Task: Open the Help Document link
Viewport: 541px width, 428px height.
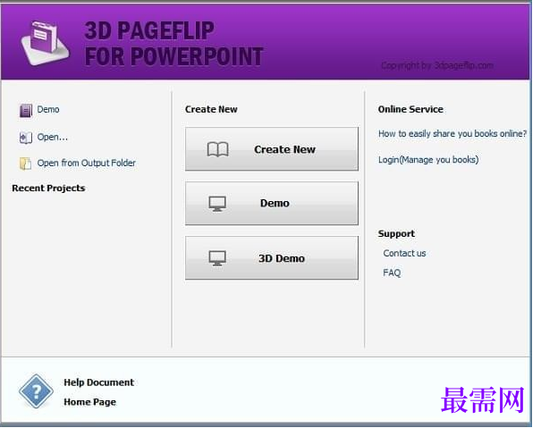Action: pyautogui.click(x=98, y=382)
